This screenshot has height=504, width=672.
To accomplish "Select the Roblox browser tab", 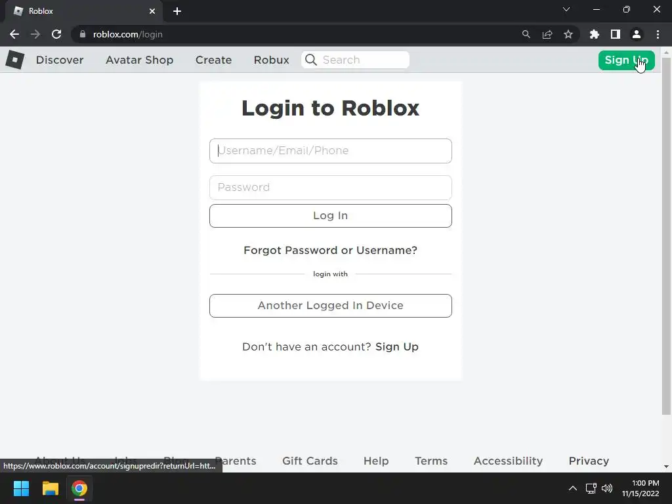I will click(84, 11).
